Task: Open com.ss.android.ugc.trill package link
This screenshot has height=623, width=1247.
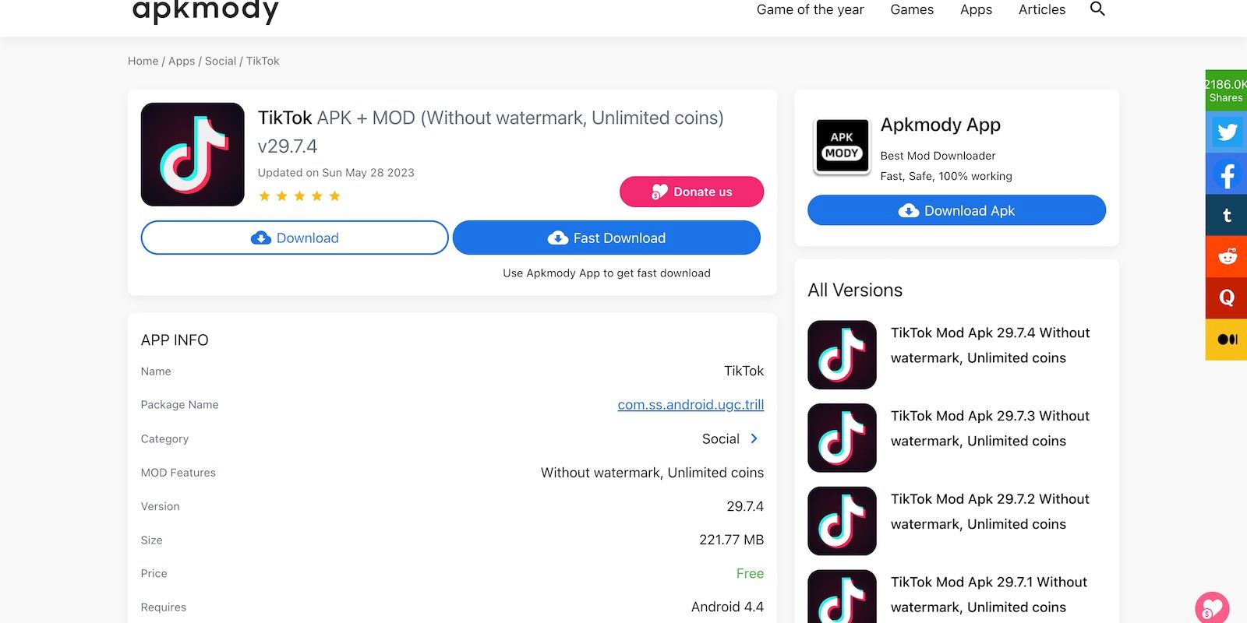Action: click(x=691, y=404)
